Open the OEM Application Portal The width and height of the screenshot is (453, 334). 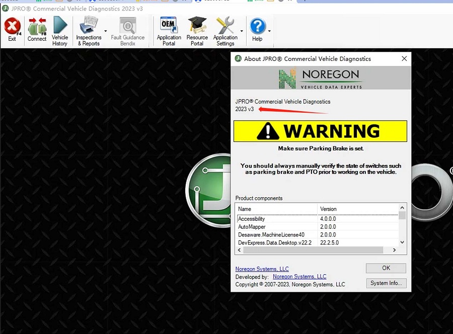[x=169, y=31]
